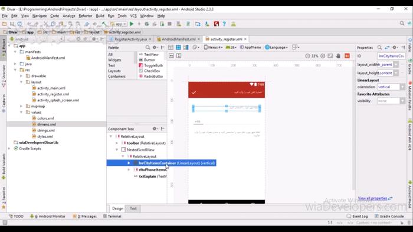Switch to the Text tab
This screenshot has height=232, width=413.
pos(133,208)
